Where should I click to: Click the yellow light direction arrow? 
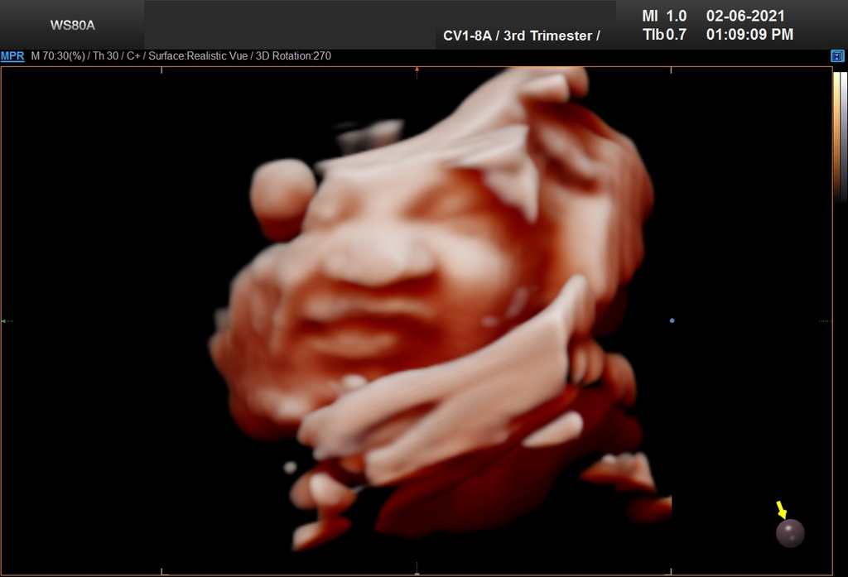point(781,508)
